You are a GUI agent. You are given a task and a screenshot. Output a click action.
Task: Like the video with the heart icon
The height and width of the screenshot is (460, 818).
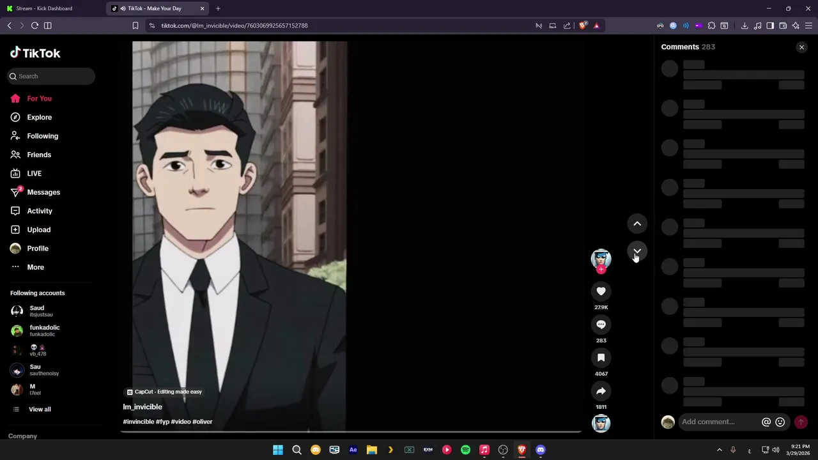pyautogui.click(x=601, y=291)
